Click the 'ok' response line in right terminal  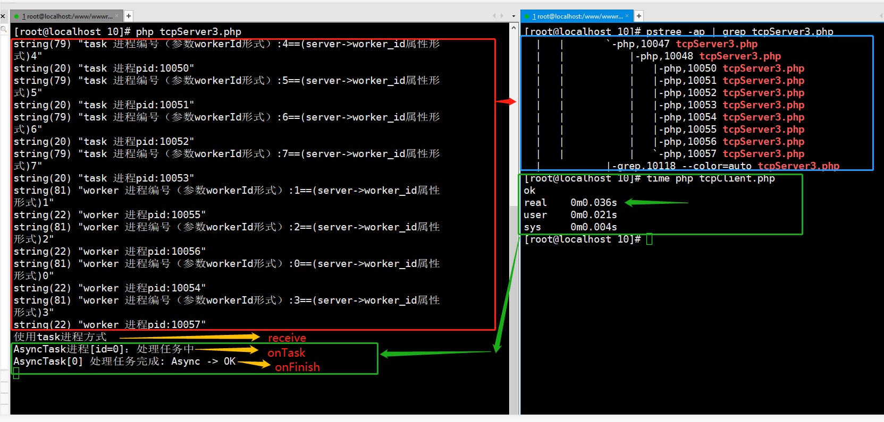coord(529,191)
